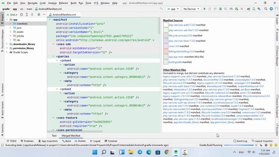Click the color swatch beside play-services-ads-lite manifest
This screenshot has height=157, width=279.
click(x=166, y=30)
